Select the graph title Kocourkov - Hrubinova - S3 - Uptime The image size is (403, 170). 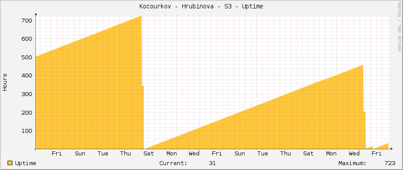201,7
